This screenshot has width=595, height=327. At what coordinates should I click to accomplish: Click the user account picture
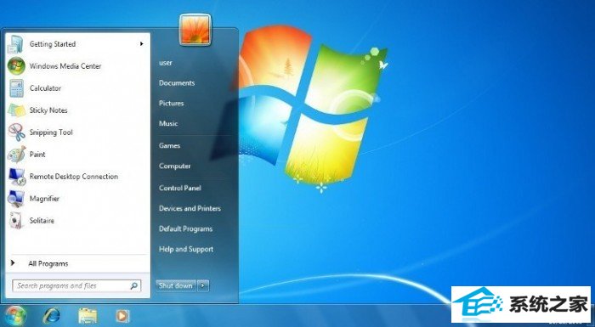click(195, 29)
